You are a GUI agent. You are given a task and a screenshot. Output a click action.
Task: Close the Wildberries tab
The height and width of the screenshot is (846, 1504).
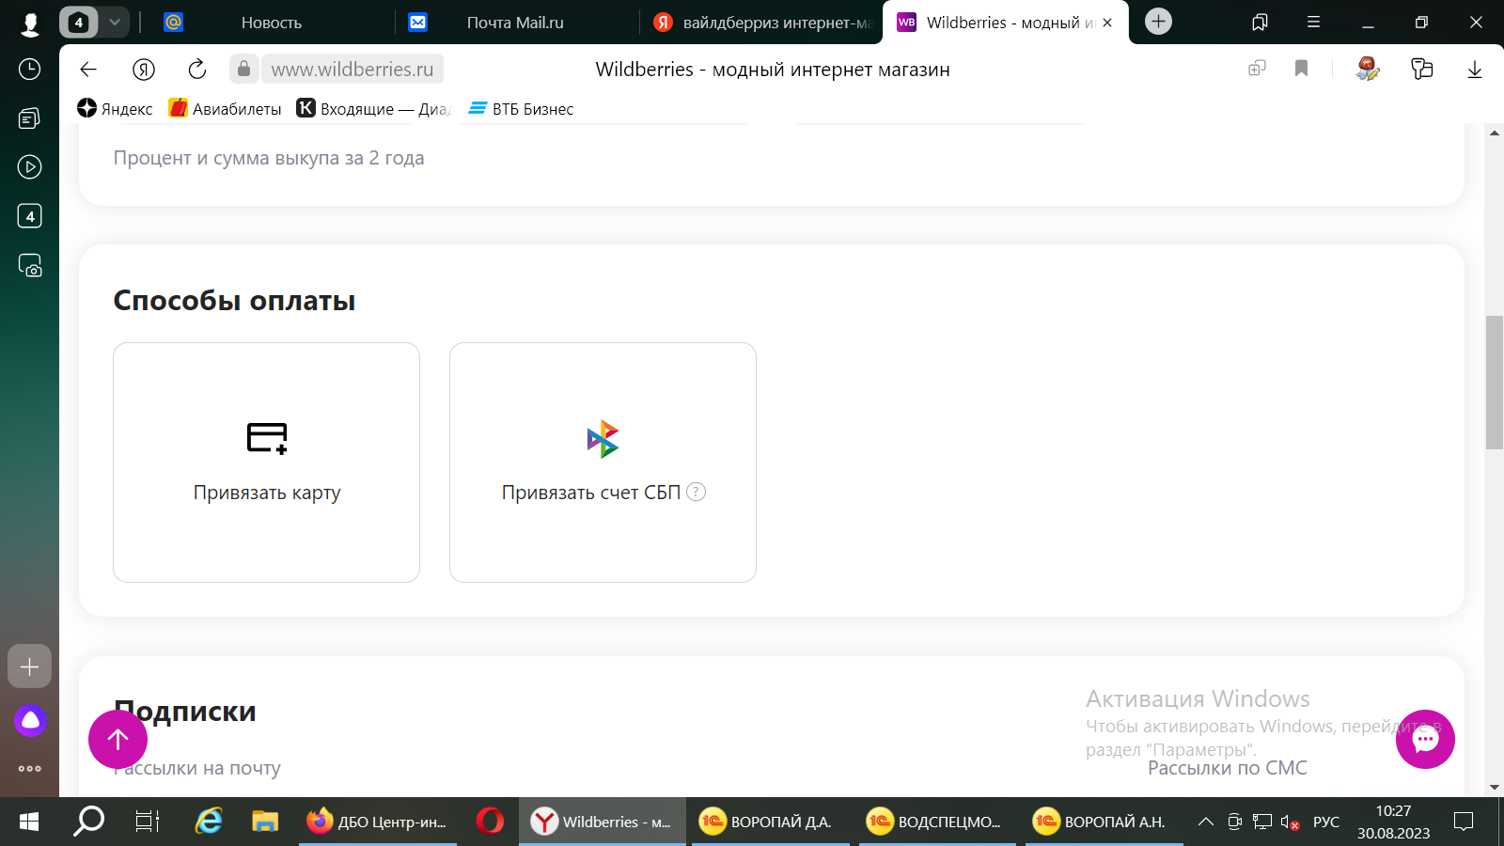tap(1107, 23)
